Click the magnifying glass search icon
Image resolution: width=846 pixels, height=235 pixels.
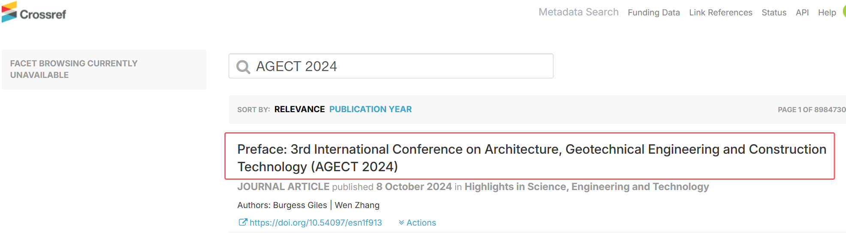(x=243, y=67)
